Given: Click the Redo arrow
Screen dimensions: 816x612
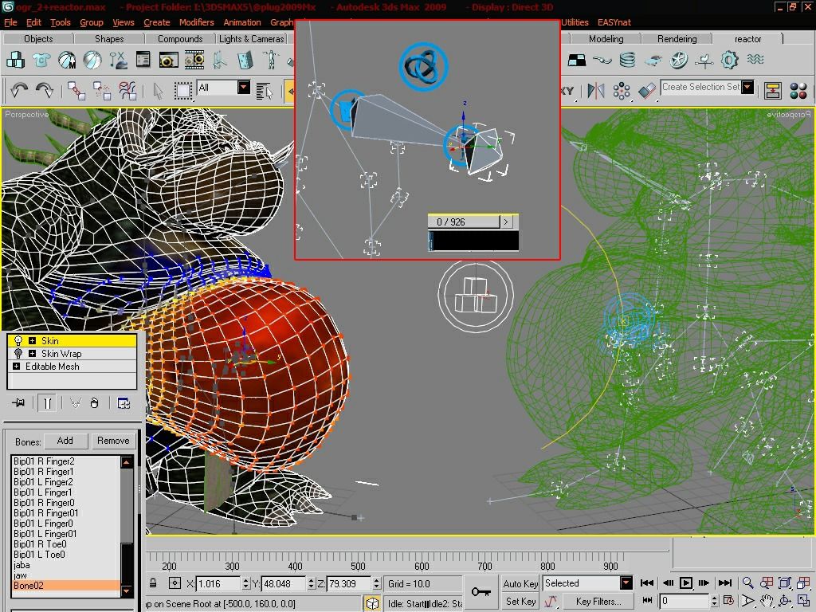Looking at the screenshot, I should 45,91.
